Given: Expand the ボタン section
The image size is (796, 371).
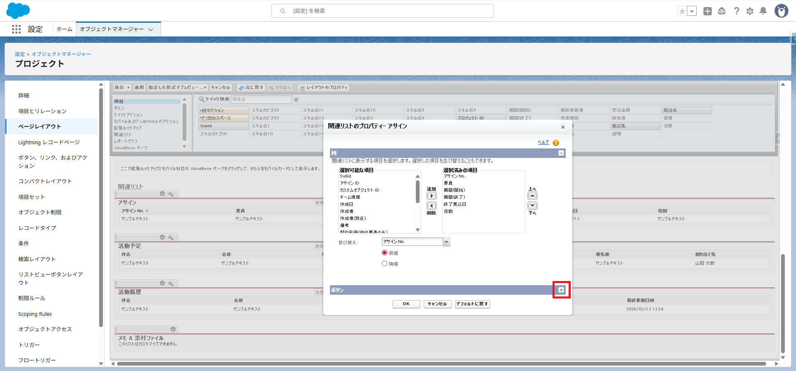Looking at the screenshot, I should click(x=561, y=290).
